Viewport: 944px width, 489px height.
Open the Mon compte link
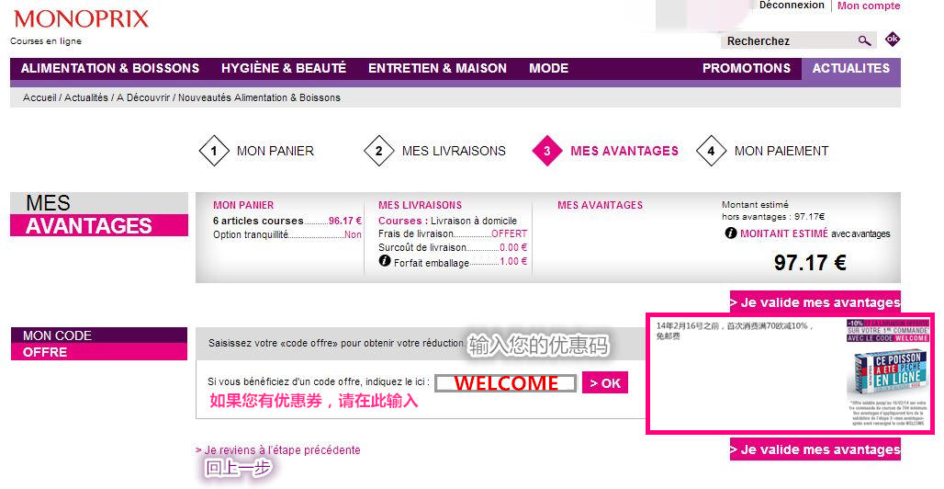click(869, 6)
